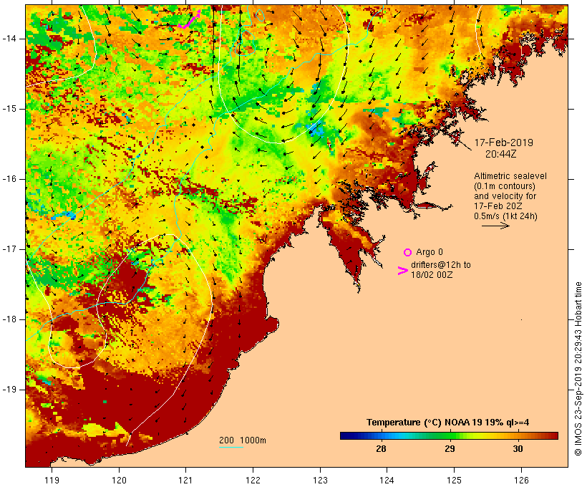The image size is (587, 487).
Task: Click the magenta Argo 0 circle marker
Action: (408, 252)
